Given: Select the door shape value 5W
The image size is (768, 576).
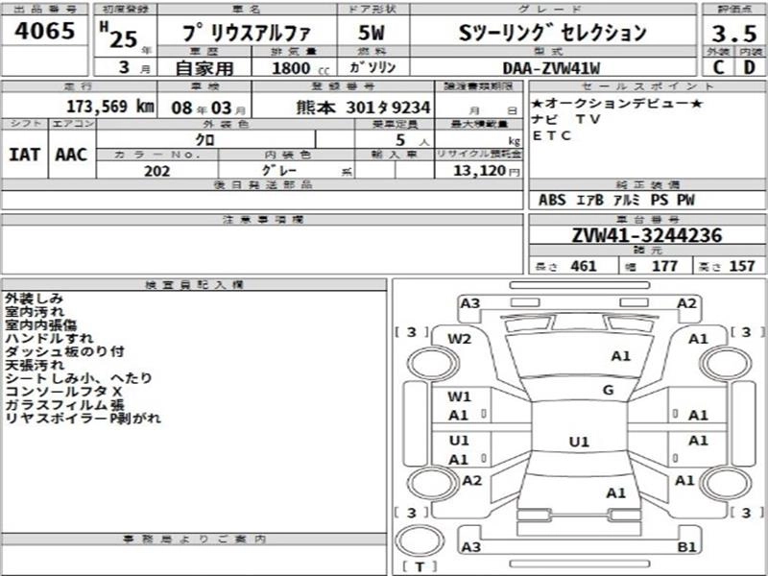Looking at the screenshot, I should tap(372, 33).
